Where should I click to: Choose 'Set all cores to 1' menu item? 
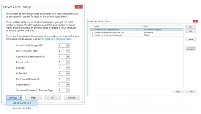[22, 103]
